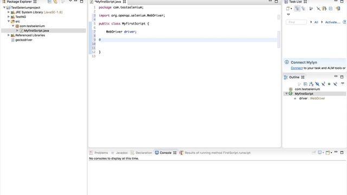This screenshot has height=195, width=347.
Task: Expand Referenced Libraries node
Action: pyautogui.click(x=9, y=35)
